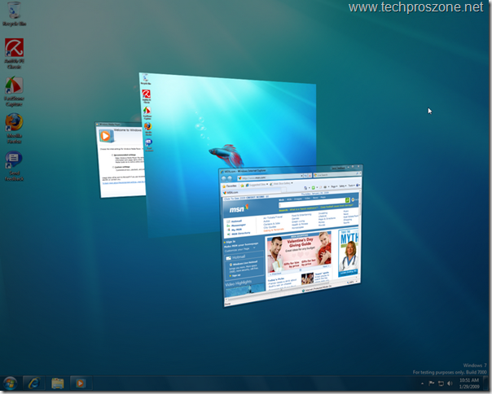Select the Internet Explorer MSN window in Flip 3D
The image size is (492, 394).
(x=290, y=235)
